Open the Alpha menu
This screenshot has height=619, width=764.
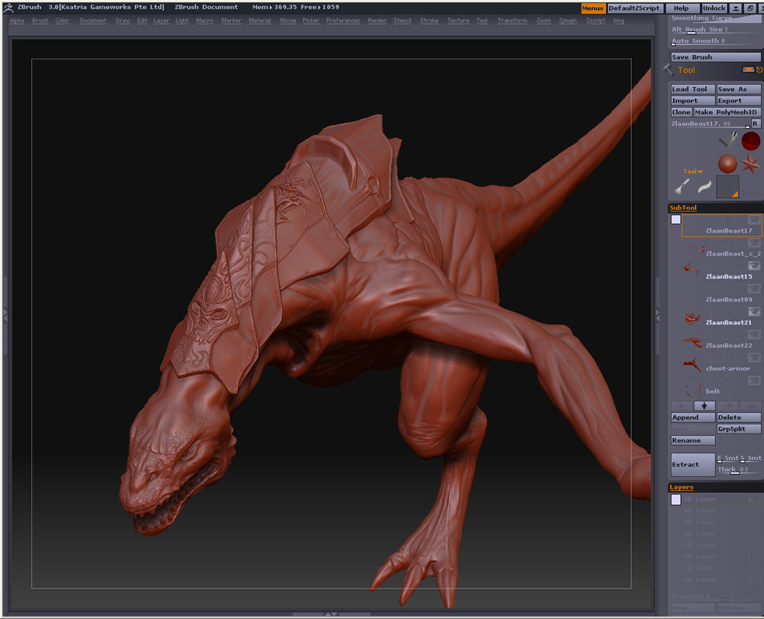pyautogui.click(x=17, y=21)
